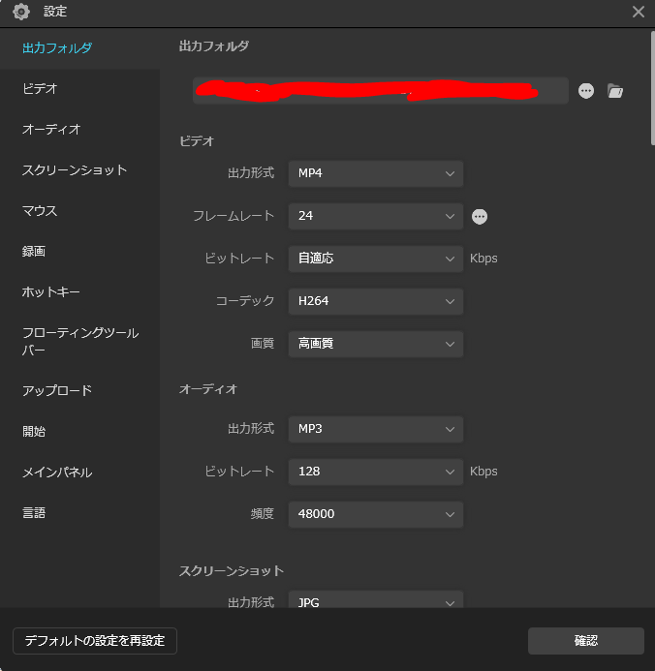Expand screenshot 出力形式 JPG dropdown
This screenshot has width=655, height=671.
tap(375, 599)
